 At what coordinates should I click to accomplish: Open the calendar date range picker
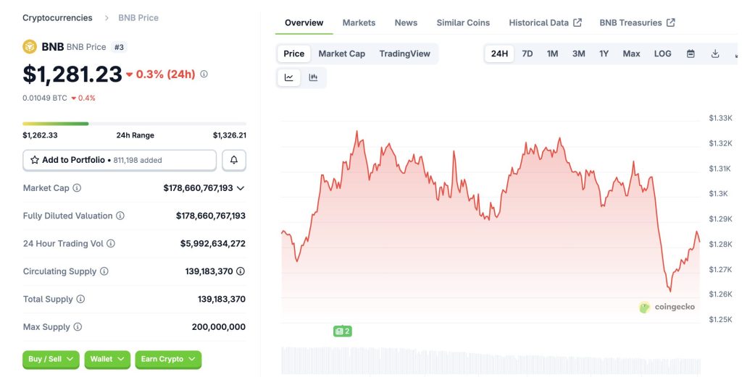(691, 54)
